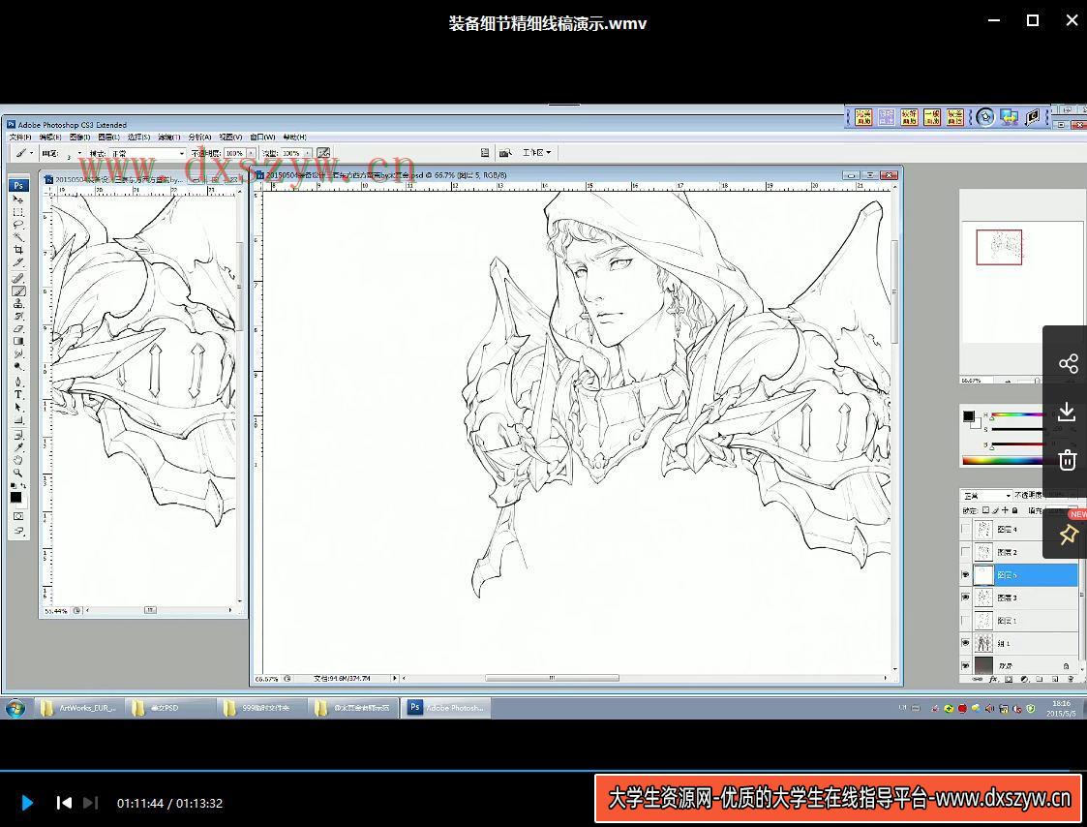Click the hue color ramp in Color panel
1087x827 pixels.
(x=1016, y=415)
